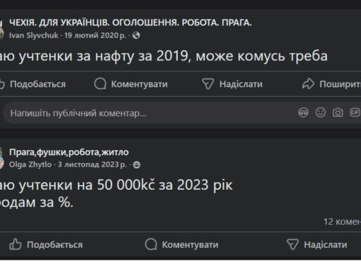Send Olga Zhytlo's post via Надіслати
This screenshot has width=361, height=268.
click(x=317, y=245)
